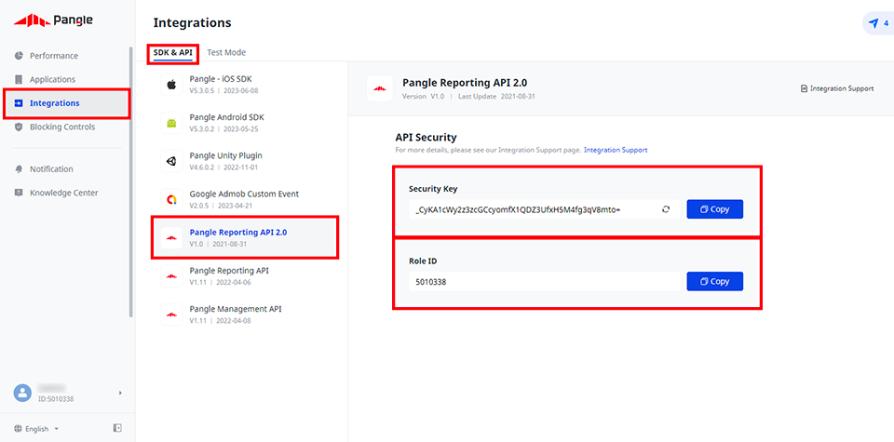Click the ID:5010338 account text

pyautogui.click(x=56, y=399)
